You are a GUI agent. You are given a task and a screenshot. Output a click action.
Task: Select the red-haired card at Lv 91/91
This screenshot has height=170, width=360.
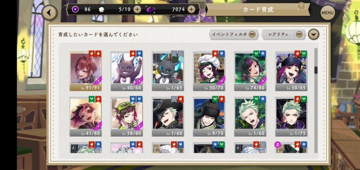(86, 71)
